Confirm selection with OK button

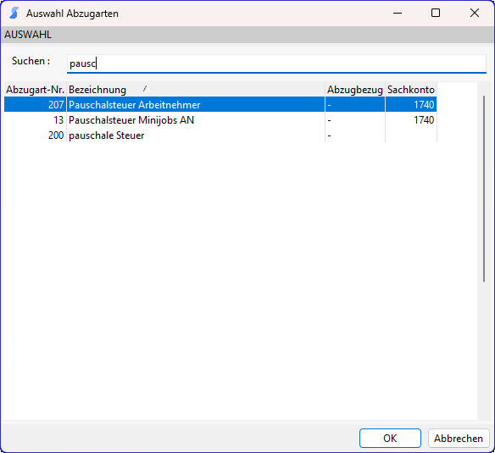[390, 438]
